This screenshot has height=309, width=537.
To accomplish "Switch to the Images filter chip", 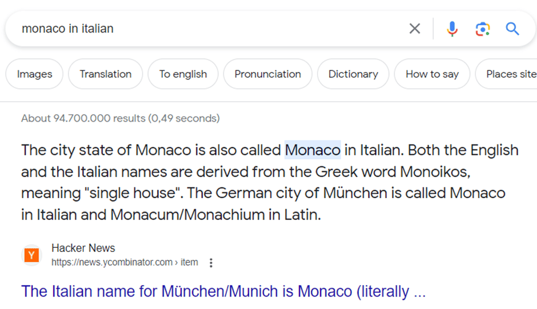I will (x=34, y=74).
